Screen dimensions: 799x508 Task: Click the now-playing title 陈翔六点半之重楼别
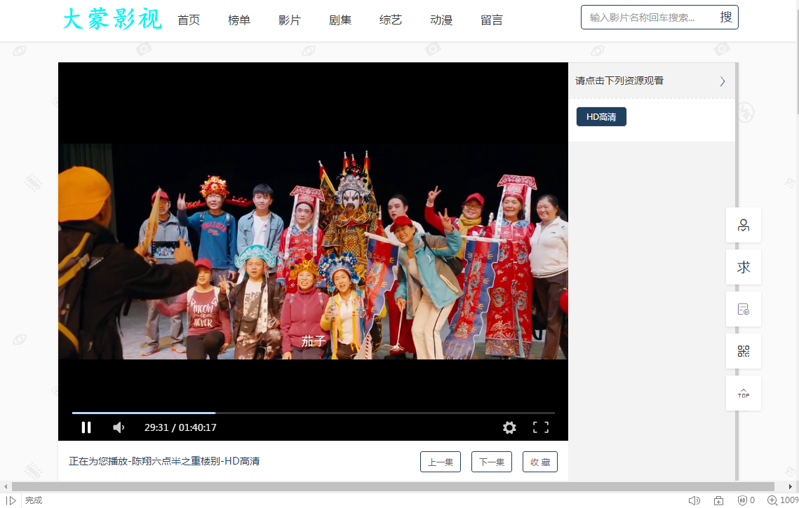pos(176,461)
